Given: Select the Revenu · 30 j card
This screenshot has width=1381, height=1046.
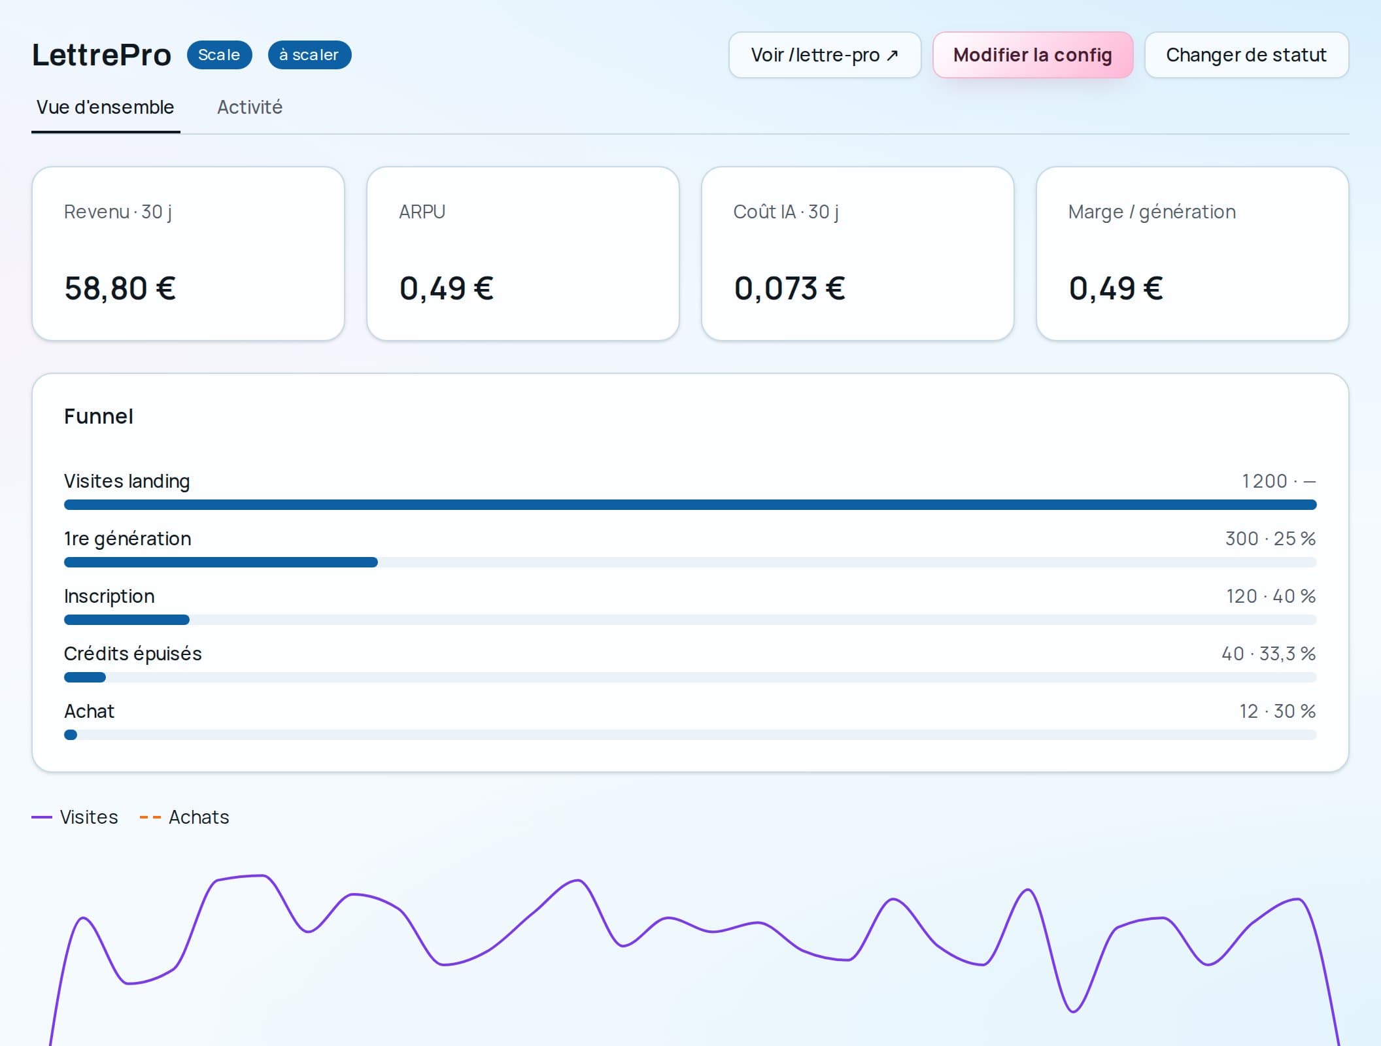Looking at the screenshot, I should (188, 254).
